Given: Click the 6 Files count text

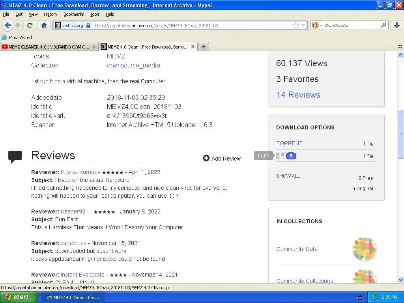Looking at the screenshot, I should tap(366, 178).
